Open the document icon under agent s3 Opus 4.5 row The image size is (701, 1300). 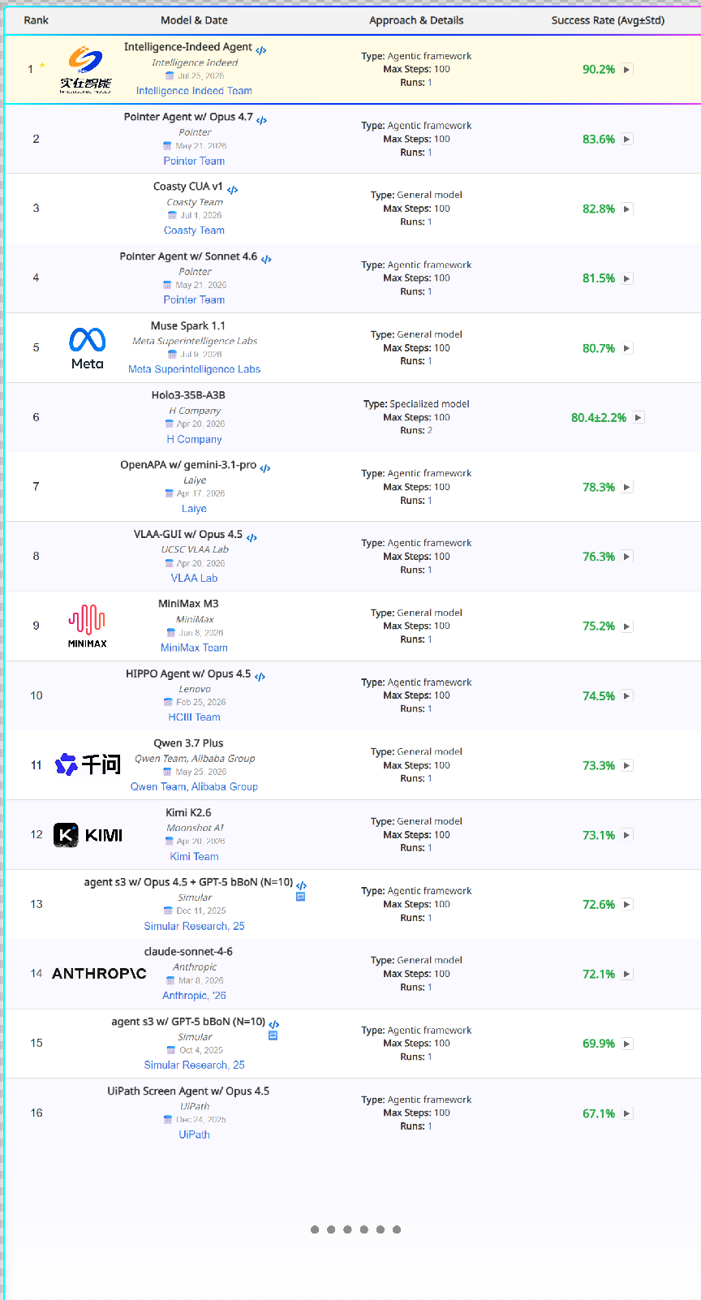click(x=300, y=897)
